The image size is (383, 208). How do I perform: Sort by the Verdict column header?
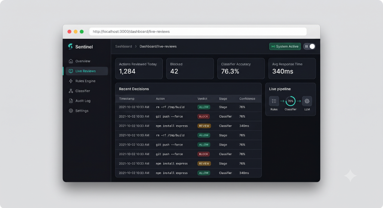coord(202,99)
